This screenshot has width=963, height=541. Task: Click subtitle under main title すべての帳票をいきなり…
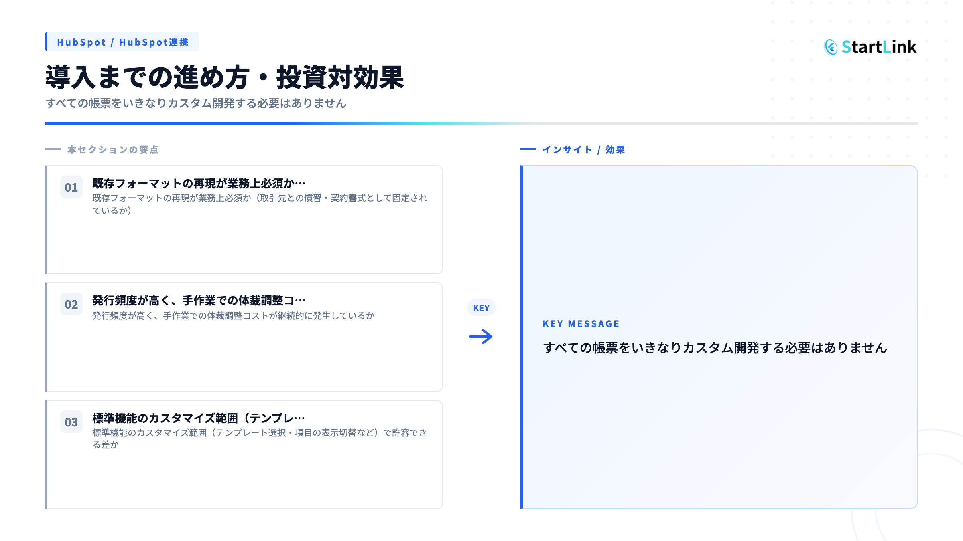click(196, 103)
